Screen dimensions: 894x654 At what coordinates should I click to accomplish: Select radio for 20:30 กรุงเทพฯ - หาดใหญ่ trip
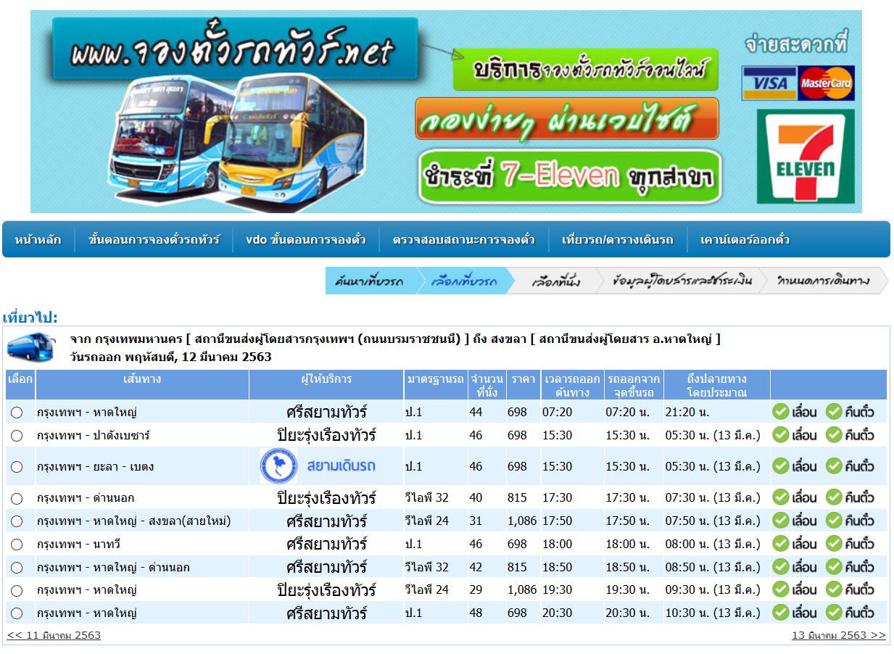point(17,613)
